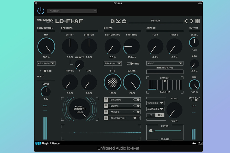Expand the Bitcrush mode dropdown
This screenshot has width=230, height=153.
[113, 63]
